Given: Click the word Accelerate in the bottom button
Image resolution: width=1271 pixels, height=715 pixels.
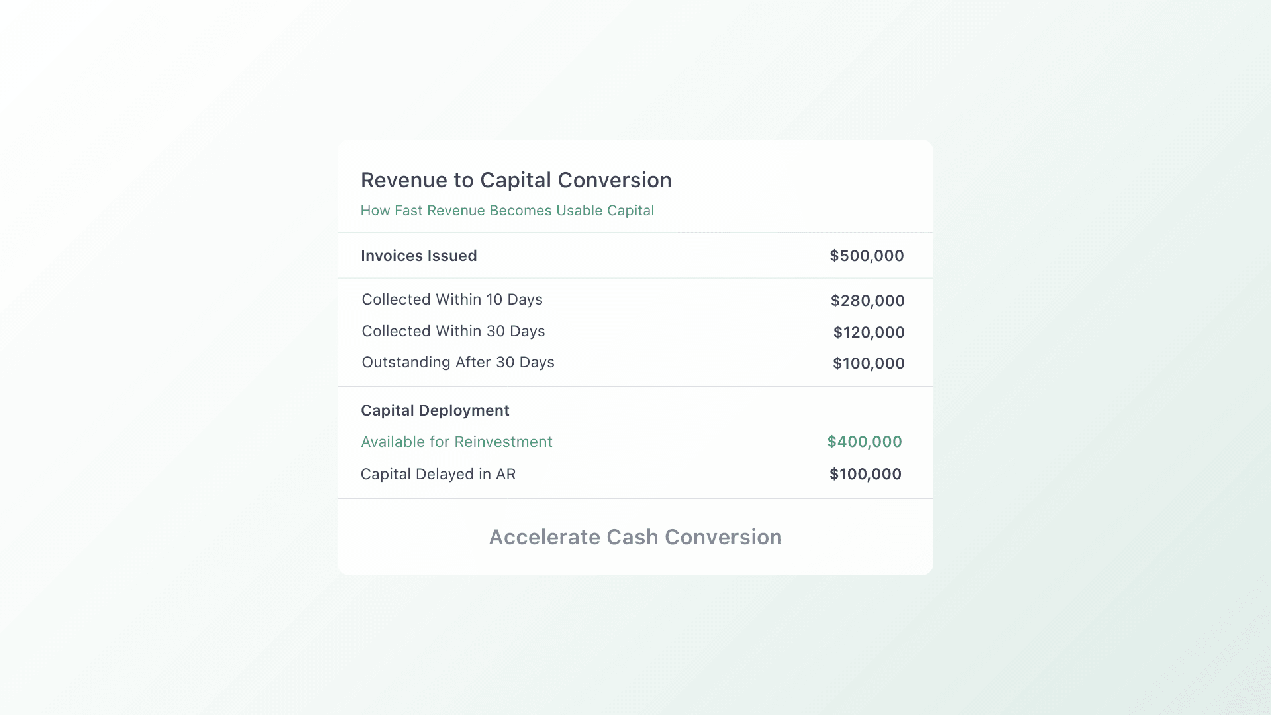Looking at the screenshot, I should (x=544, y=537).
